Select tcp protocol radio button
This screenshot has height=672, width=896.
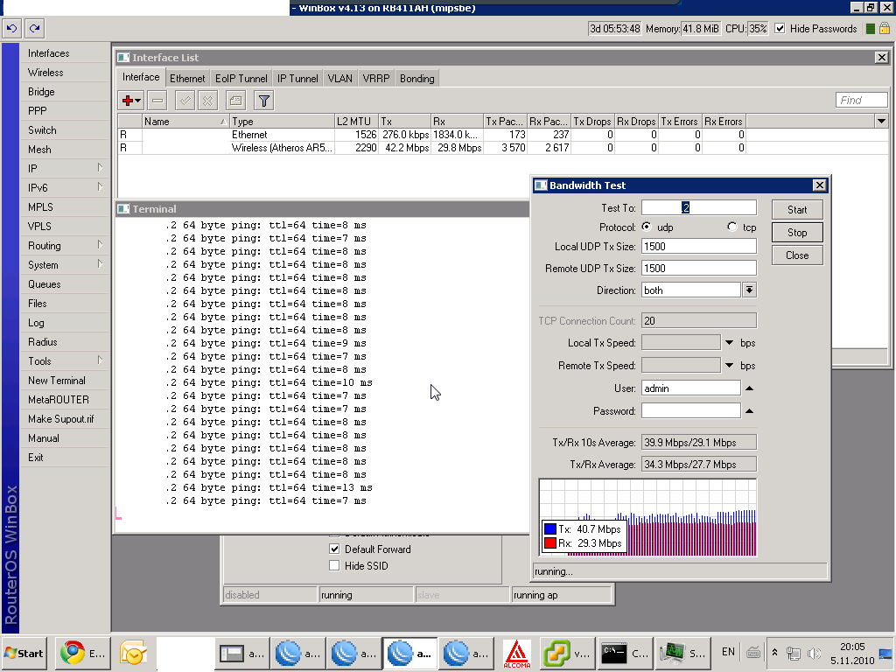[x=732, y=227]
